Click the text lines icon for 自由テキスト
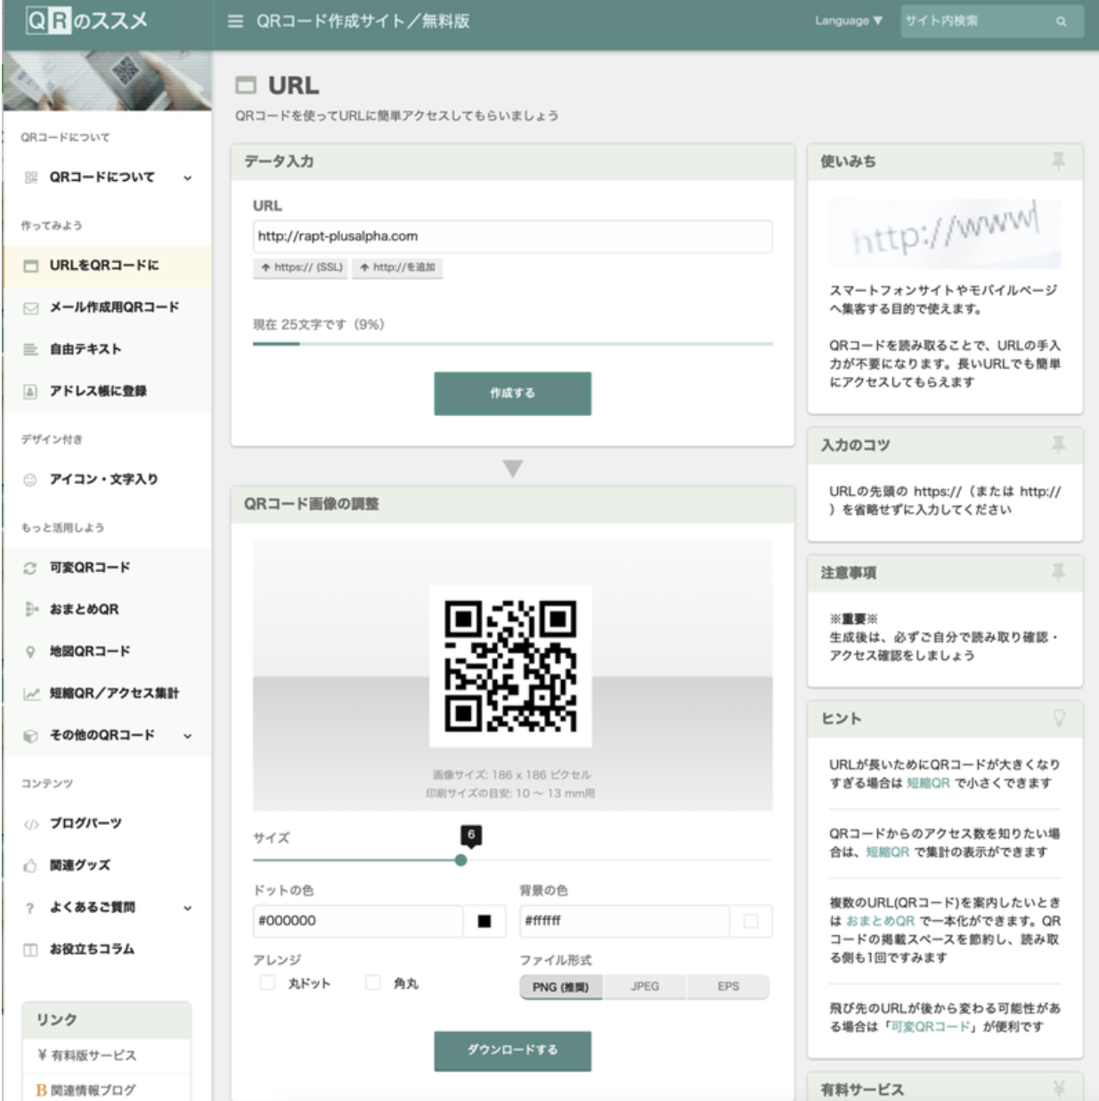1099x1101 pixels. tap(31, 349)
